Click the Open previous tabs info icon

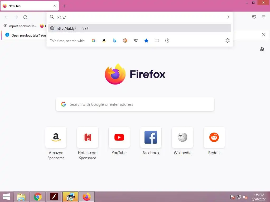[x=7, y=35]
